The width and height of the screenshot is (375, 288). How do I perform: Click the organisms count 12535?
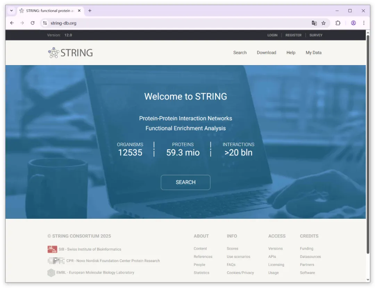[x=130, y=152]
